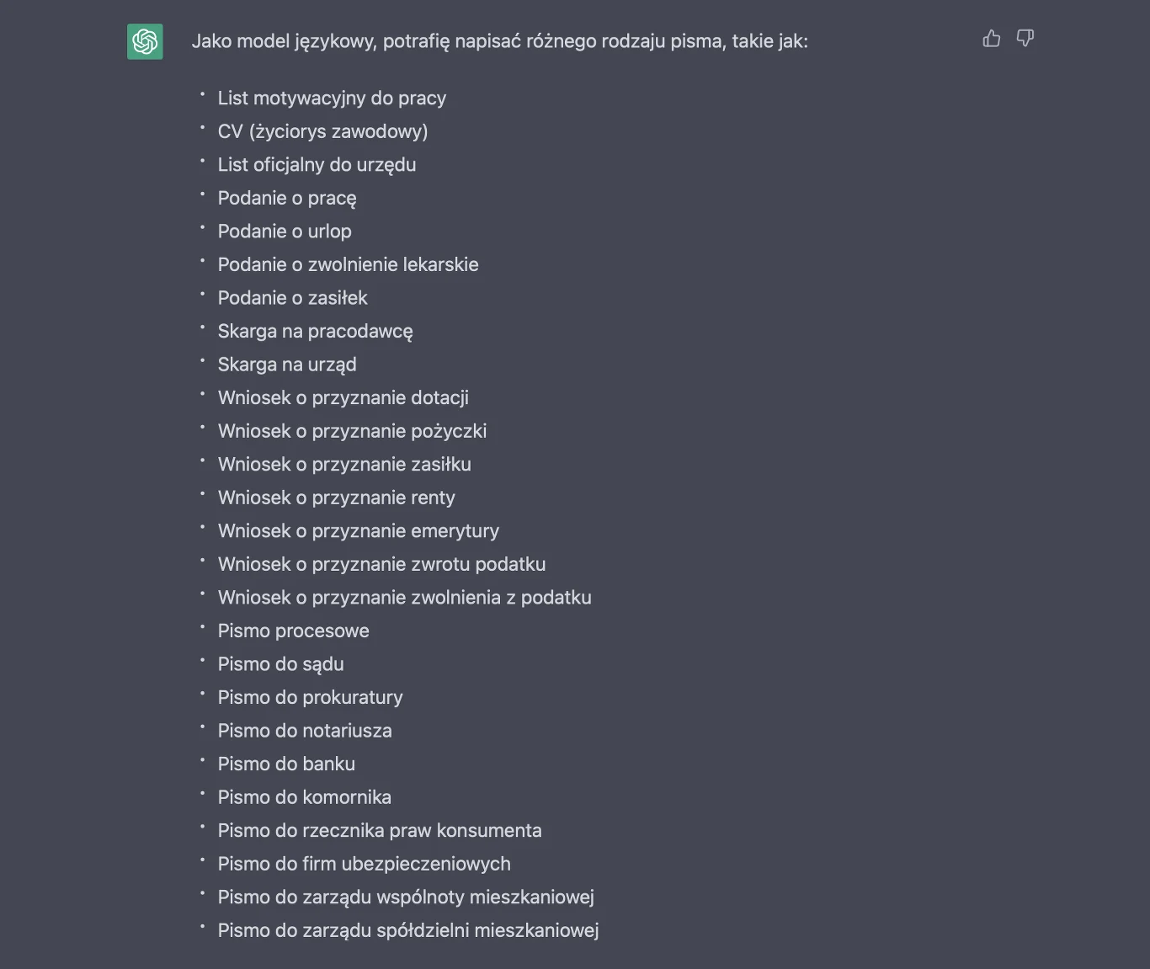Screen dimensions: 1150x969
Task: Click the 'Pismo procesowe' list item
Action: point(293,631)
